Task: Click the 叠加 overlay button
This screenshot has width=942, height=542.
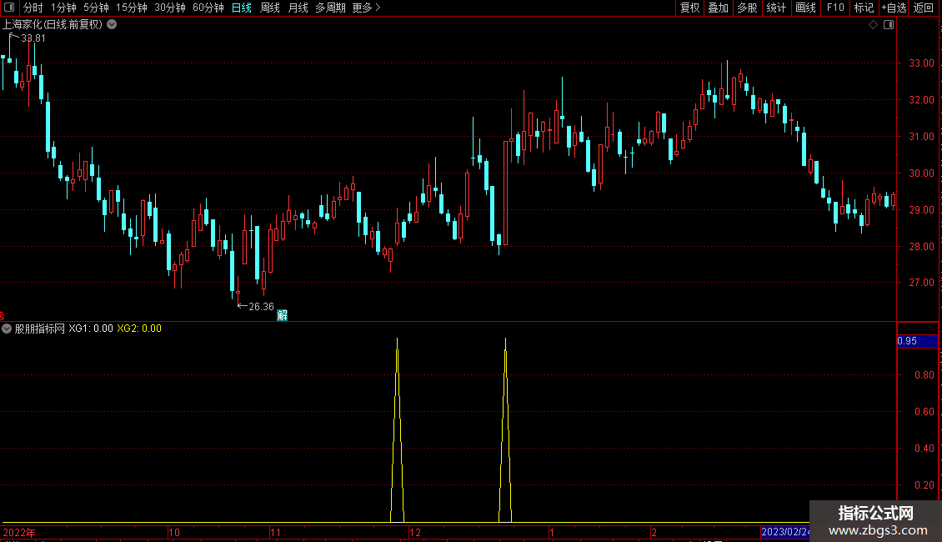Action: point(718,8)
